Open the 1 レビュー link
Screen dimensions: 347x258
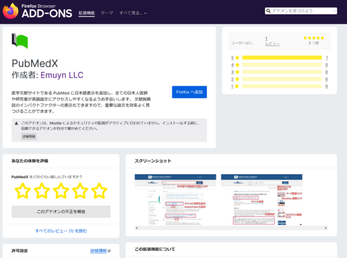pos(272,42)
